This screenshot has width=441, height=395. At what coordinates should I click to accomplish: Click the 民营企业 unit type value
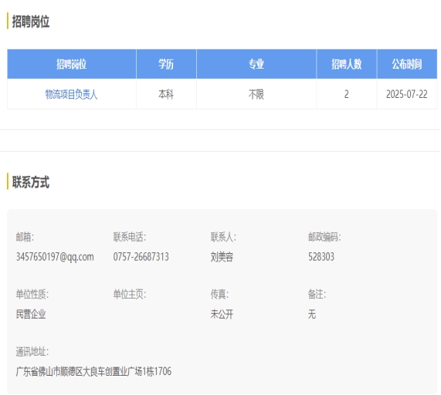(31, 314)
